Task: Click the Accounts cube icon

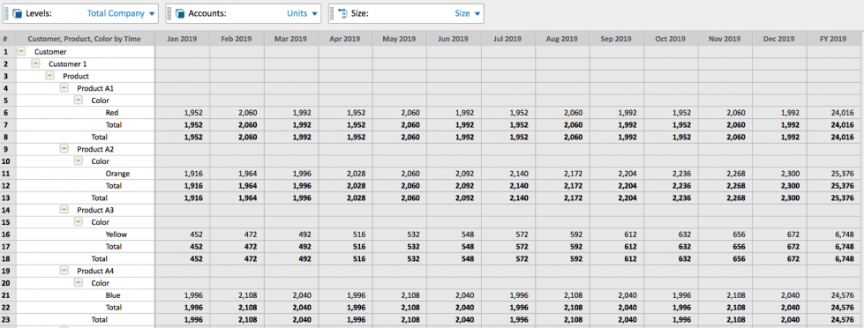Action: coord(180,14)
